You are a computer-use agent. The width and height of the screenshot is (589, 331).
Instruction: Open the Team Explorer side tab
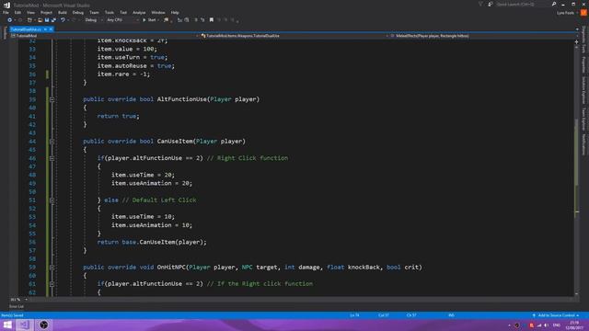(x=583, y=119)
